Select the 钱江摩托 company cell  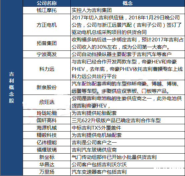click(47, 10)
